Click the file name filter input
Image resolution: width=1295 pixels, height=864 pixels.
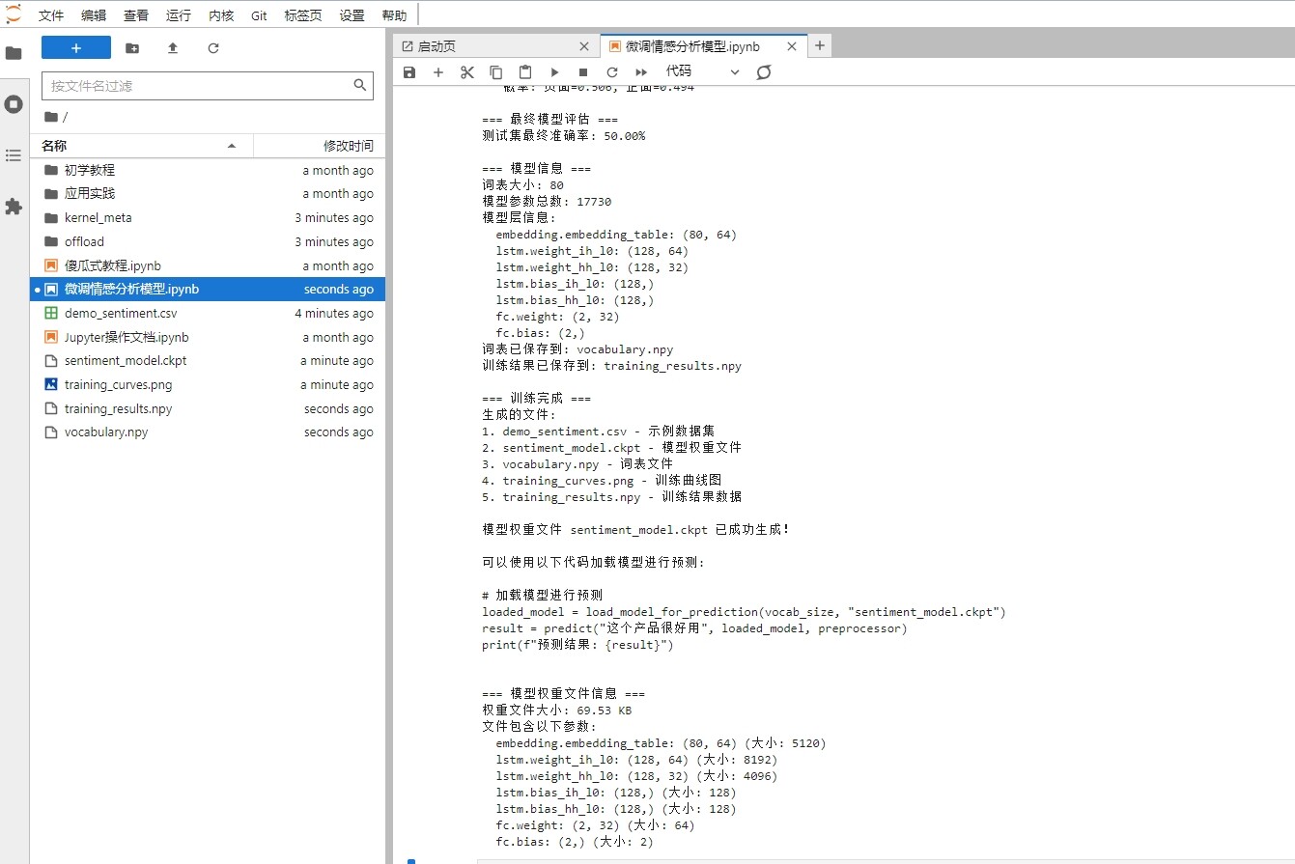(198, 86)
